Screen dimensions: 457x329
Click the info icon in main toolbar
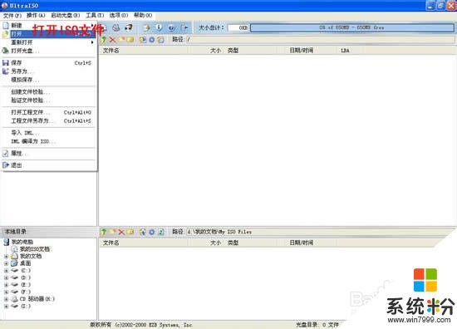click(160, 27)
